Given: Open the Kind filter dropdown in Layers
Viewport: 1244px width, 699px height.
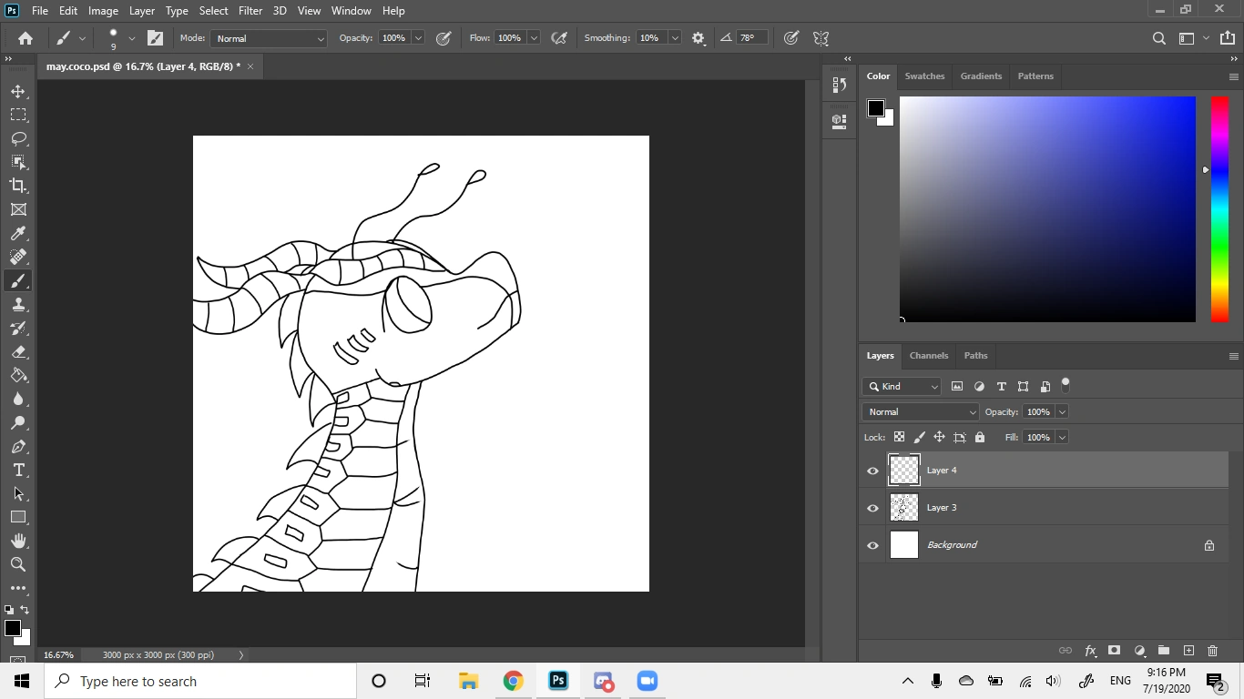Looking at the screenshot, I should point(902,387).
